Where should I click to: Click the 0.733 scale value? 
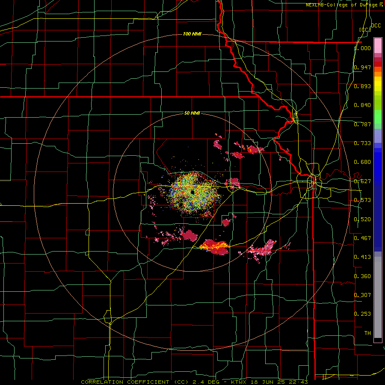pyautogui.click(x=362, y=143)
